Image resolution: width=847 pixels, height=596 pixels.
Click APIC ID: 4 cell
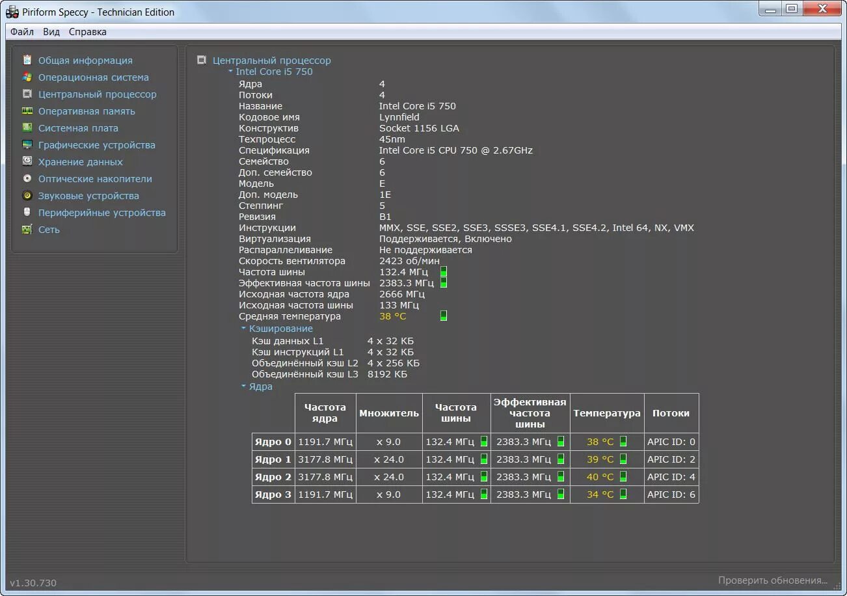point(671,476)
